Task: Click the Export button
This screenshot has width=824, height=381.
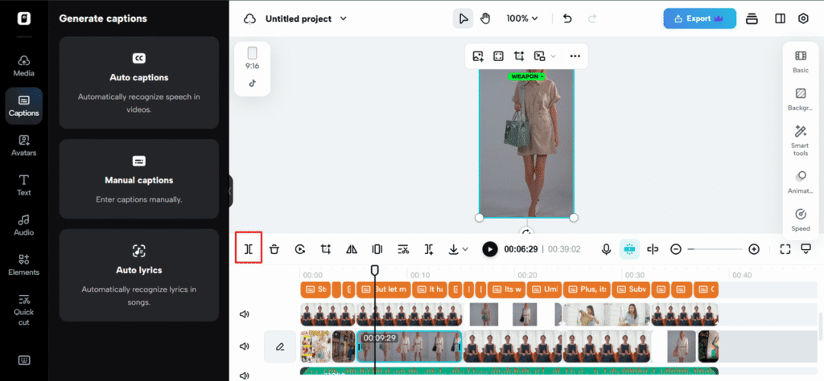Action: (698, 18)
